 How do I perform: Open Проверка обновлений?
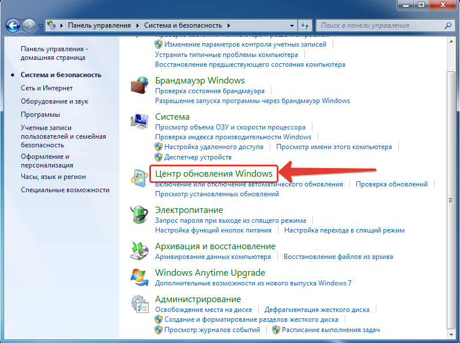[x=391, y=184]
